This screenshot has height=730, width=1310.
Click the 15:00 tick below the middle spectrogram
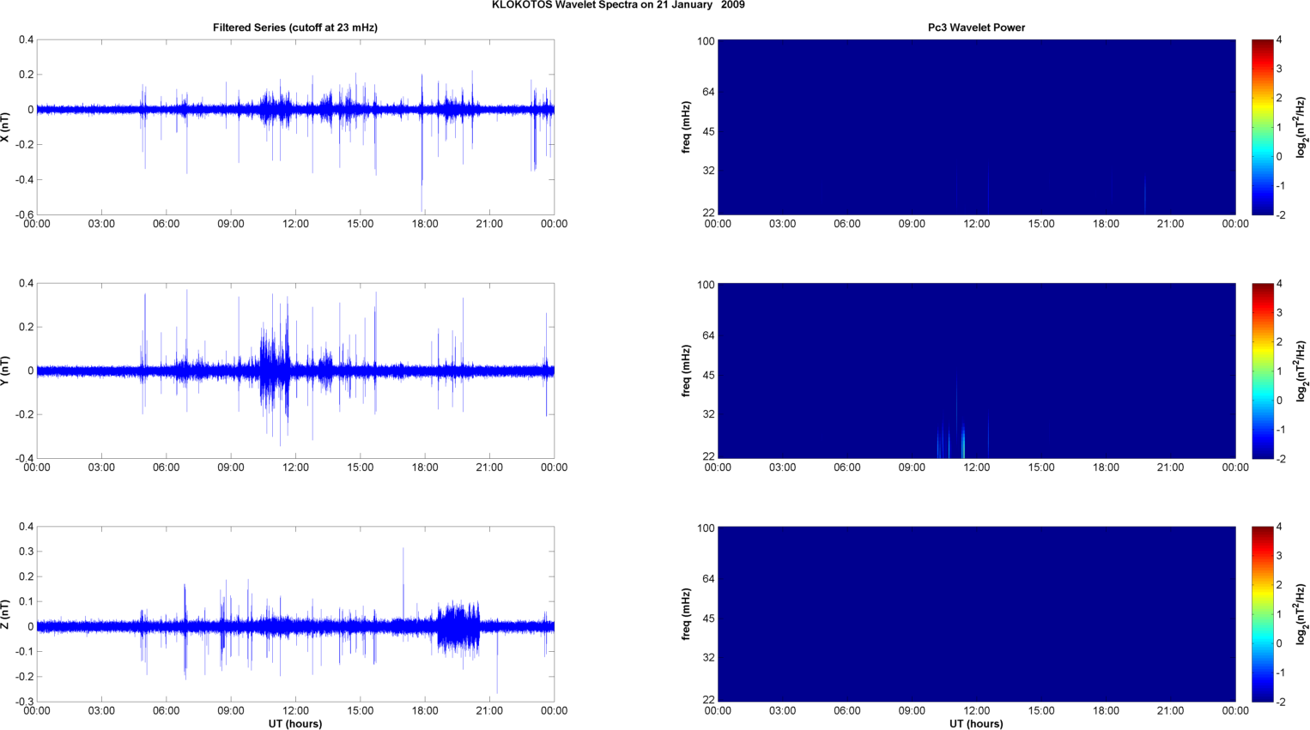coord(1041,468)
